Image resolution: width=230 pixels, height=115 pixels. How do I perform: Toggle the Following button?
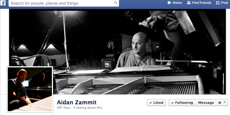(x=182, y=103)
